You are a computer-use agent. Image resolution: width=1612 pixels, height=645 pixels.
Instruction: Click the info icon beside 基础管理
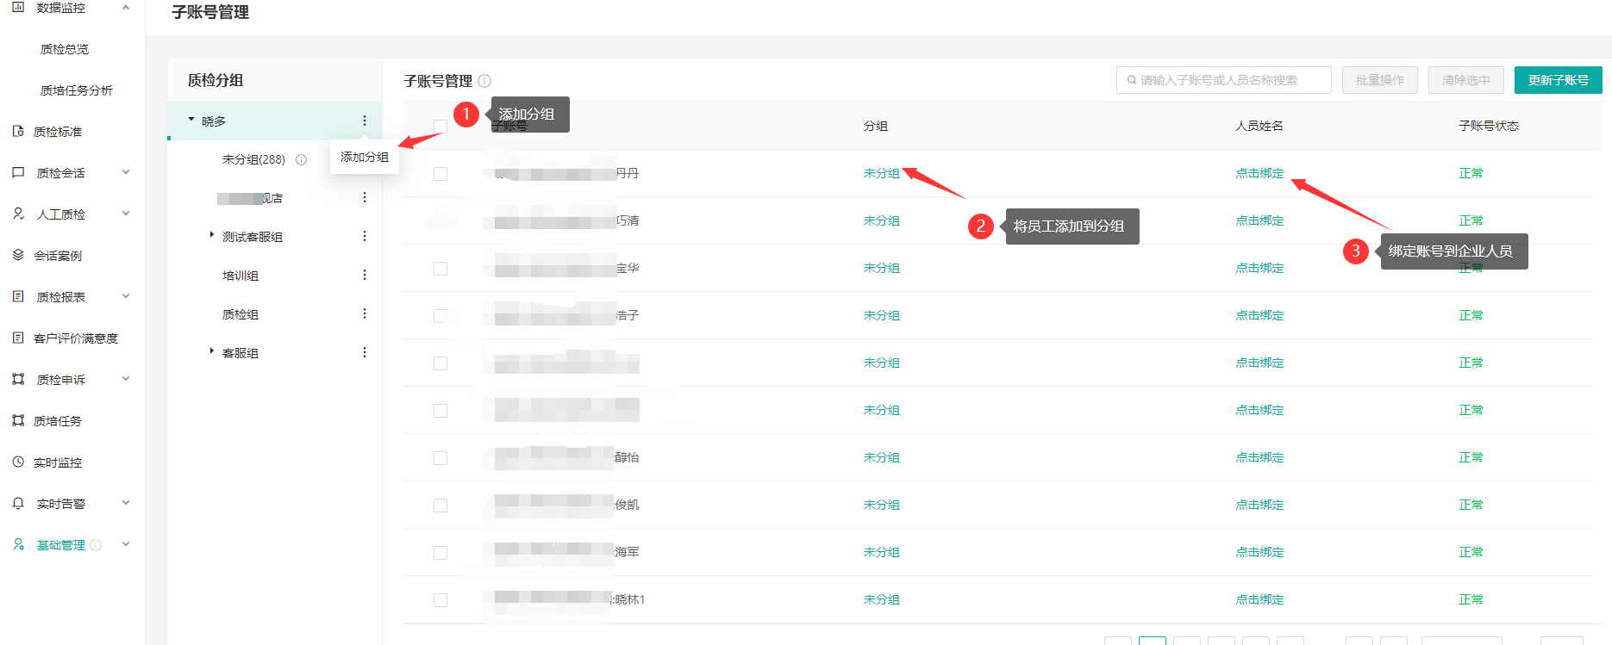(x=96, y=545)
